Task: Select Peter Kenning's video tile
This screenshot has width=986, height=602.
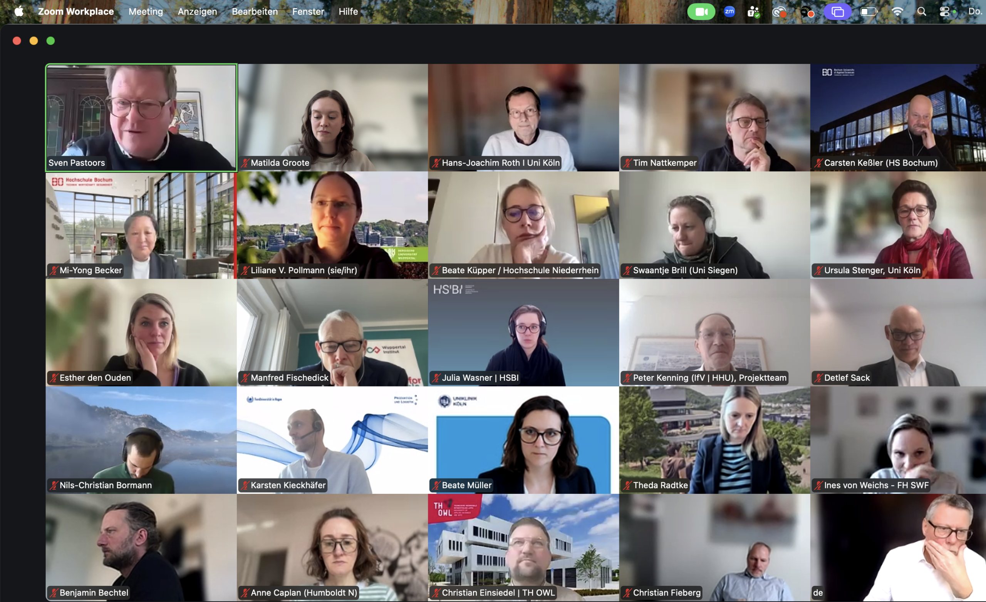Action: click(x=715, y=333)
